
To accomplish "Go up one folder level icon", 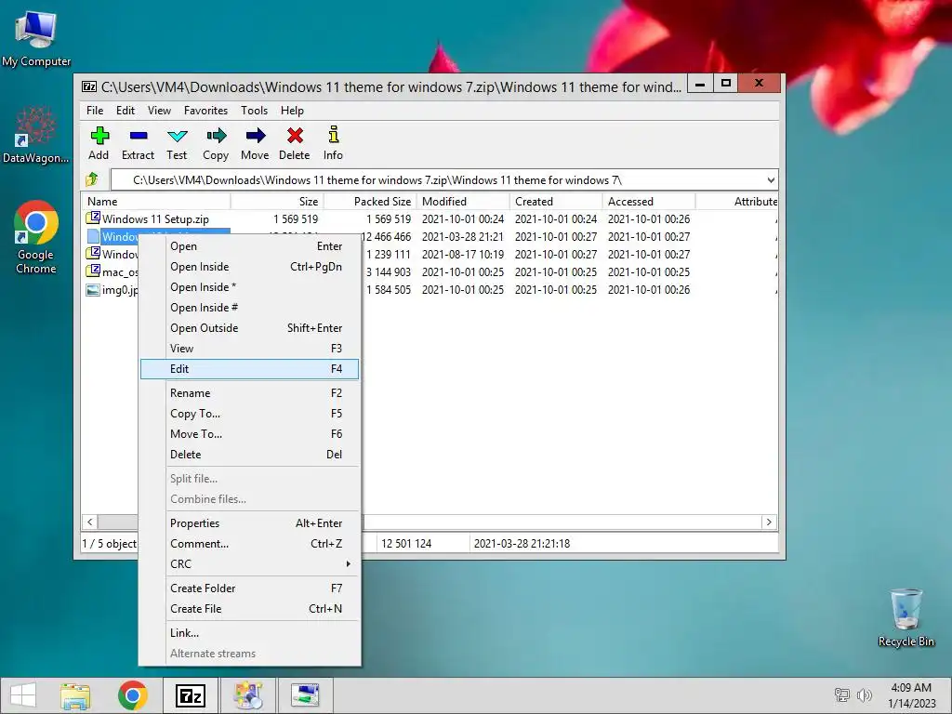I will [92, 179].
